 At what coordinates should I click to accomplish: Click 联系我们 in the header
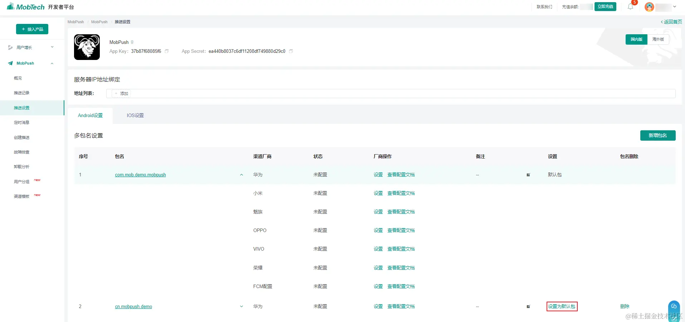click(544, 7)
